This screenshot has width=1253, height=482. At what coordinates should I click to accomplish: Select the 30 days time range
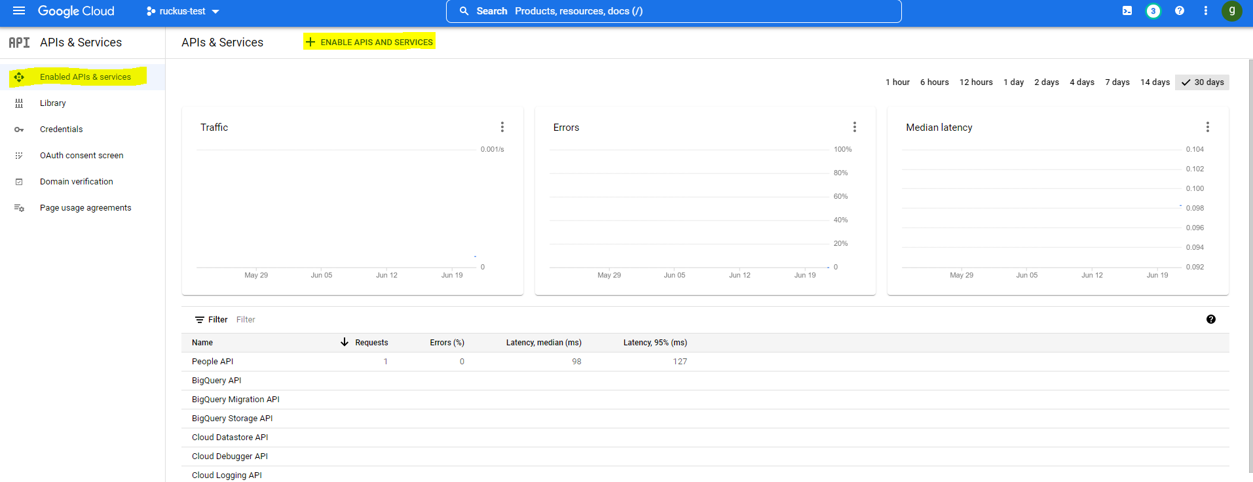pyautogui.click(x=1203, y=82)
